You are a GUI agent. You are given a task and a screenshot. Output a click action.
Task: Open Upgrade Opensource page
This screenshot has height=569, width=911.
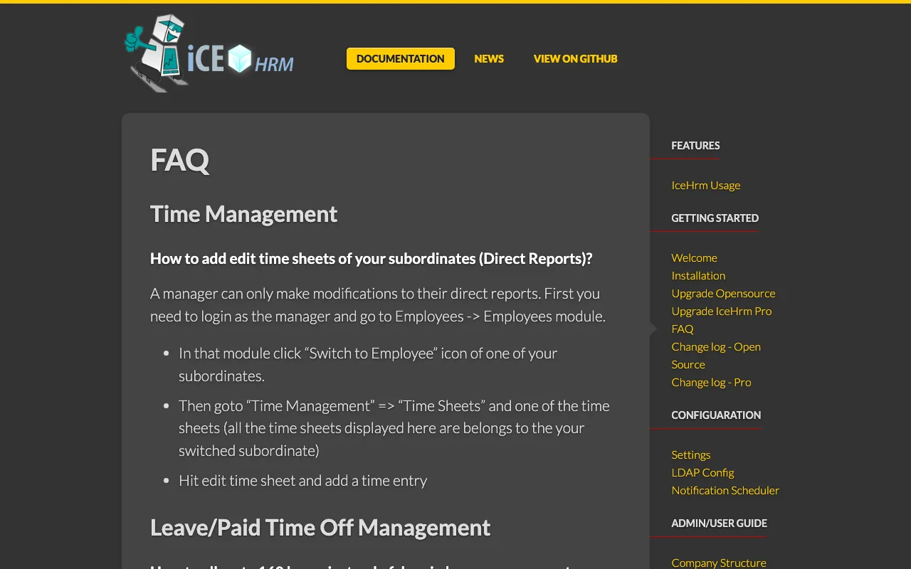[724, 294]
